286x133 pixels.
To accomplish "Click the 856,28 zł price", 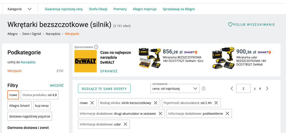I will point(173,52).
